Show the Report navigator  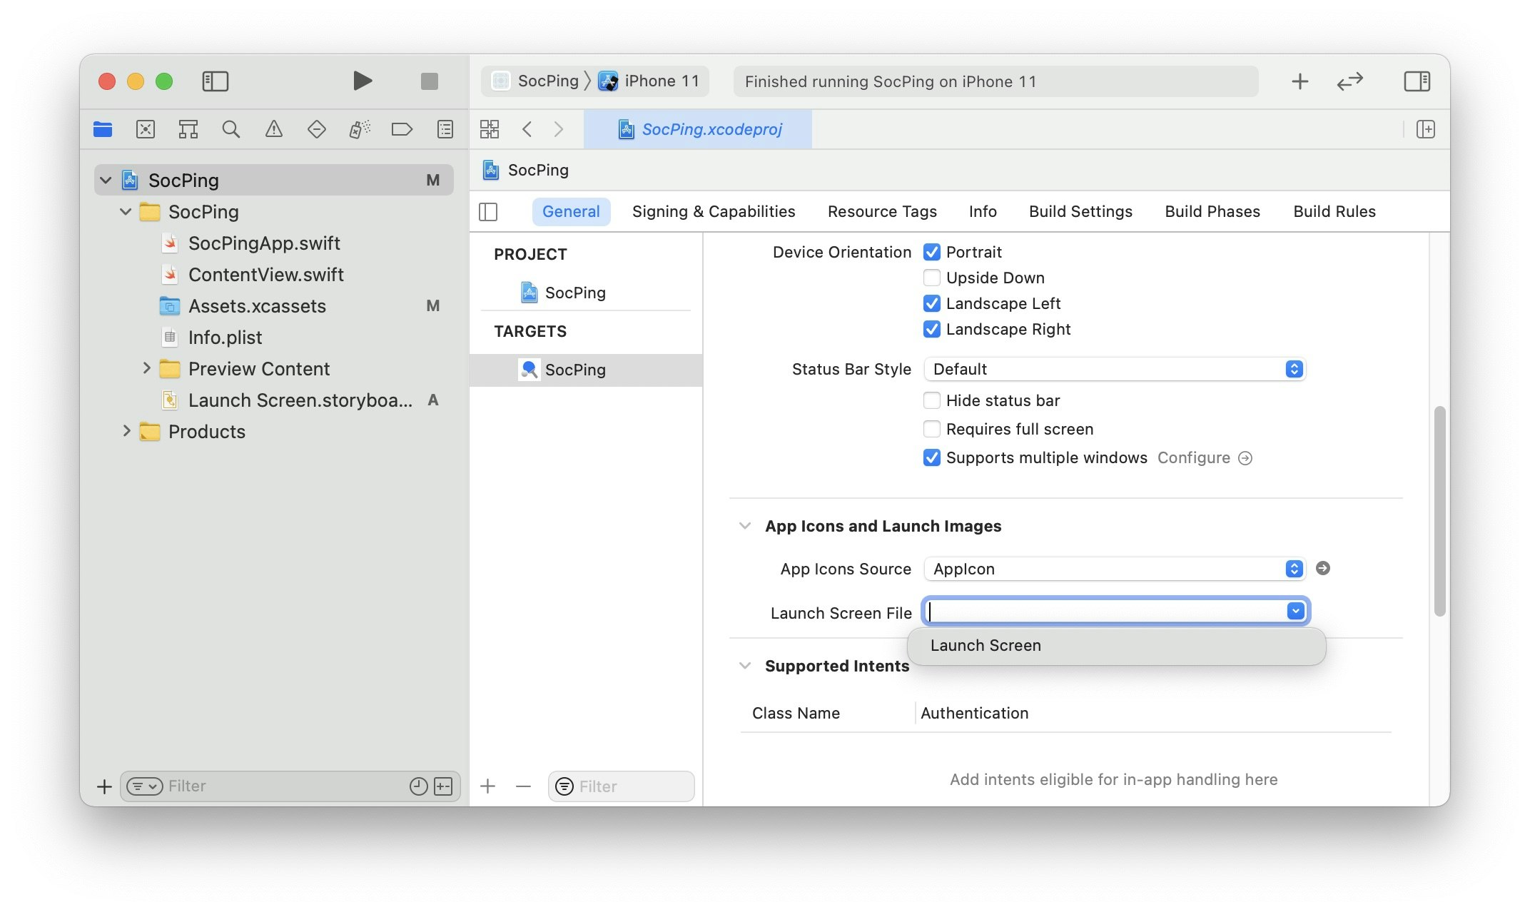pos(445,129)
